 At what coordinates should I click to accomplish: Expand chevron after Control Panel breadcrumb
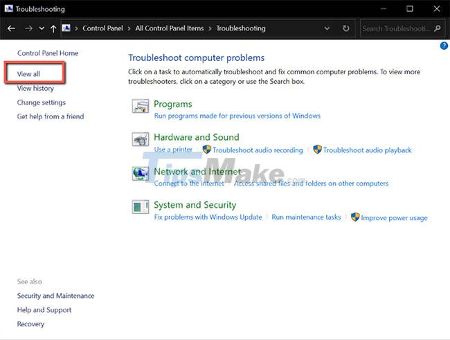[x=129, y=28]
